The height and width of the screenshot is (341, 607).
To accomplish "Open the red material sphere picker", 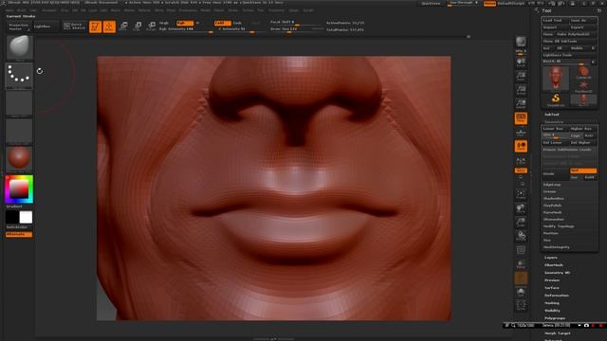I will (x=19, y=158).
